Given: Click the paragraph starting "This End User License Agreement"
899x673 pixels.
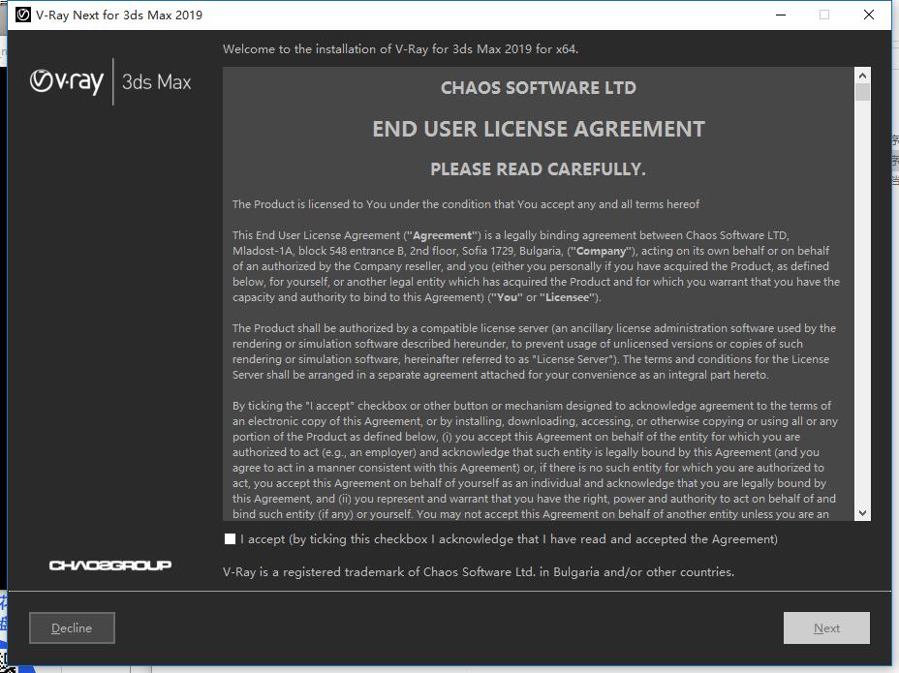Looking at the screenshot, I should click(x=536, y=266).
